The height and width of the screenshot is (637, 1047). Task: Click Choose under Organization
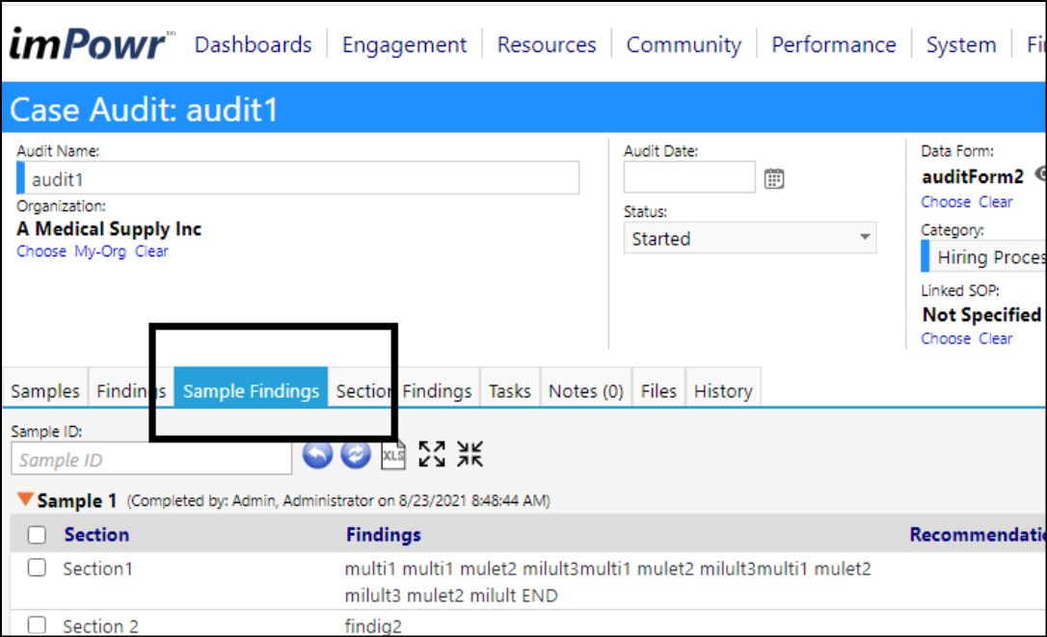point(41,252)
